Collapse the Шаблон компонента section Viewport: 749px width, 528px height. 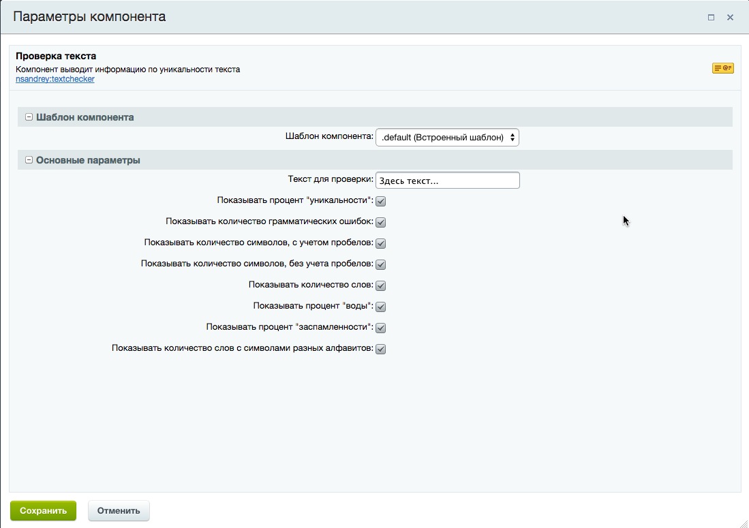(x=29, y=117)
